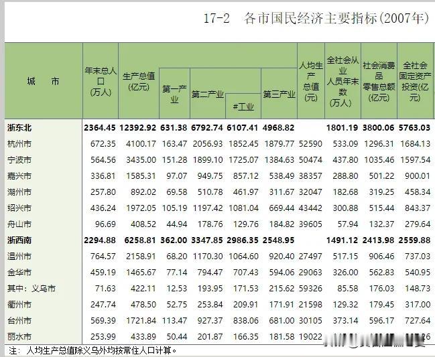Select Jinhua GDP cell 1465.67
The image size is (435, 357).
coord(141,272)
